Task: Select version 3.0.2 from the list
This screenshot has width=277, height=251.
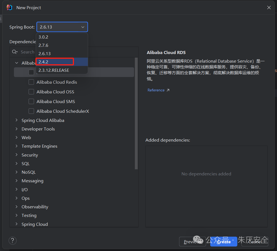Action: click(x=62, y=37)
